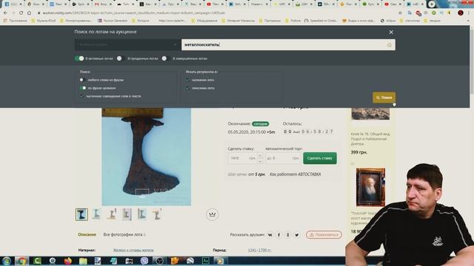The image size is (474, 266).
Task: Select the second axe thumbnail image
Action: coord(96,214)
